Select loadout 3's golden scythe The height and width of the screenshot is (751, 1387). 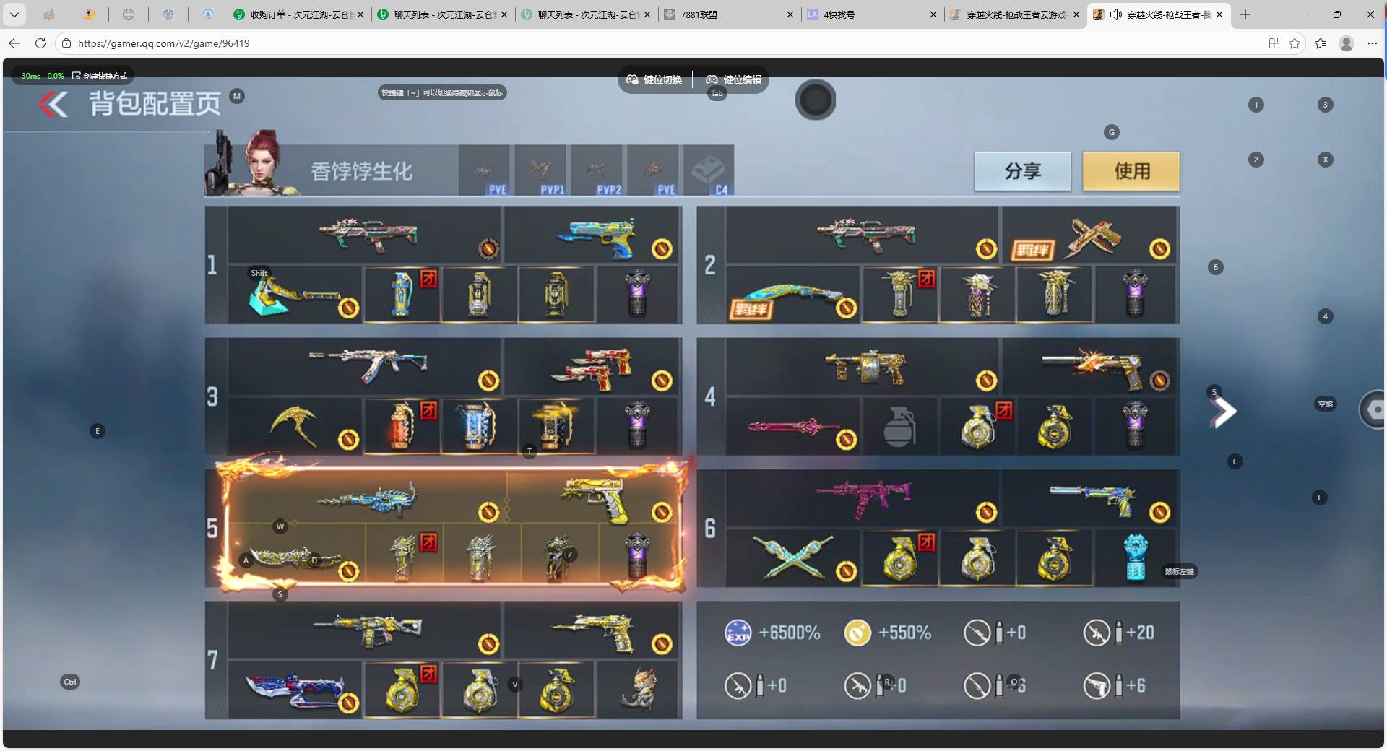point(293,426)
